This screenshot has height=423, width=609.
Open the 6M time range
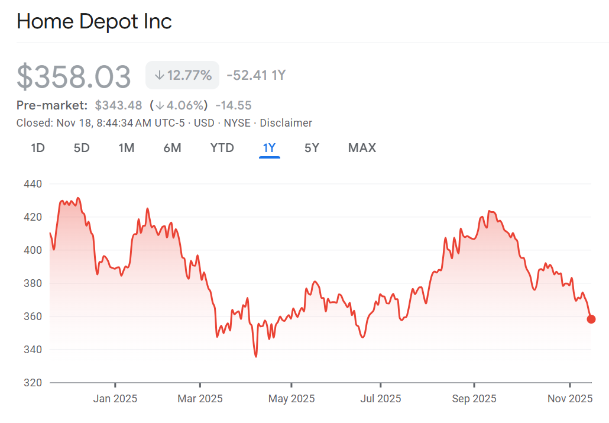coord(172,148)
